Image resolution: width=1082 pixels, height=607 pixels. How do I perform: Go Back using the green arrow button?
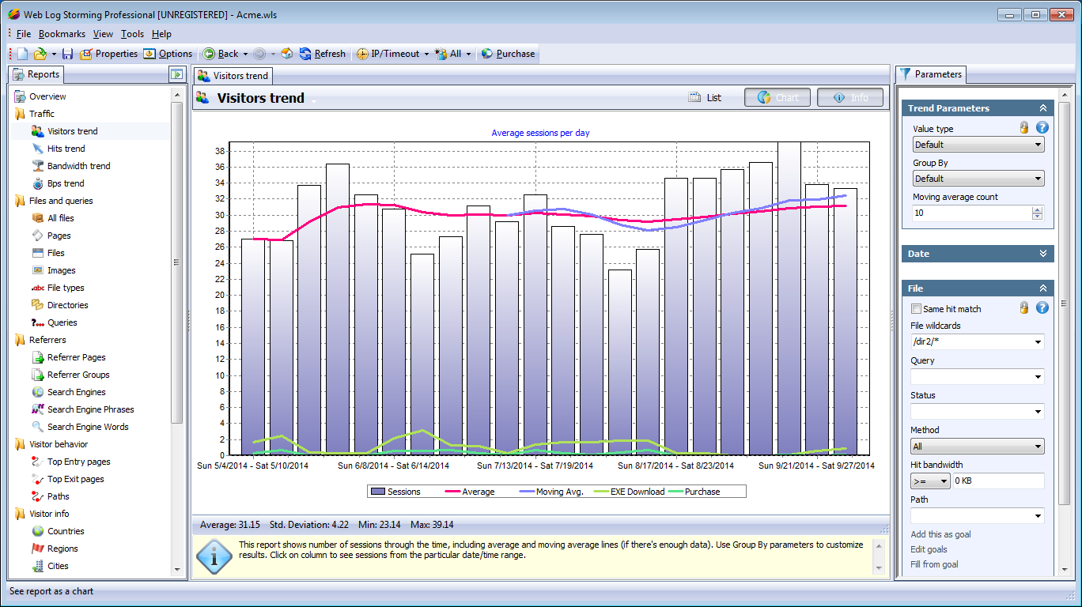209,54
